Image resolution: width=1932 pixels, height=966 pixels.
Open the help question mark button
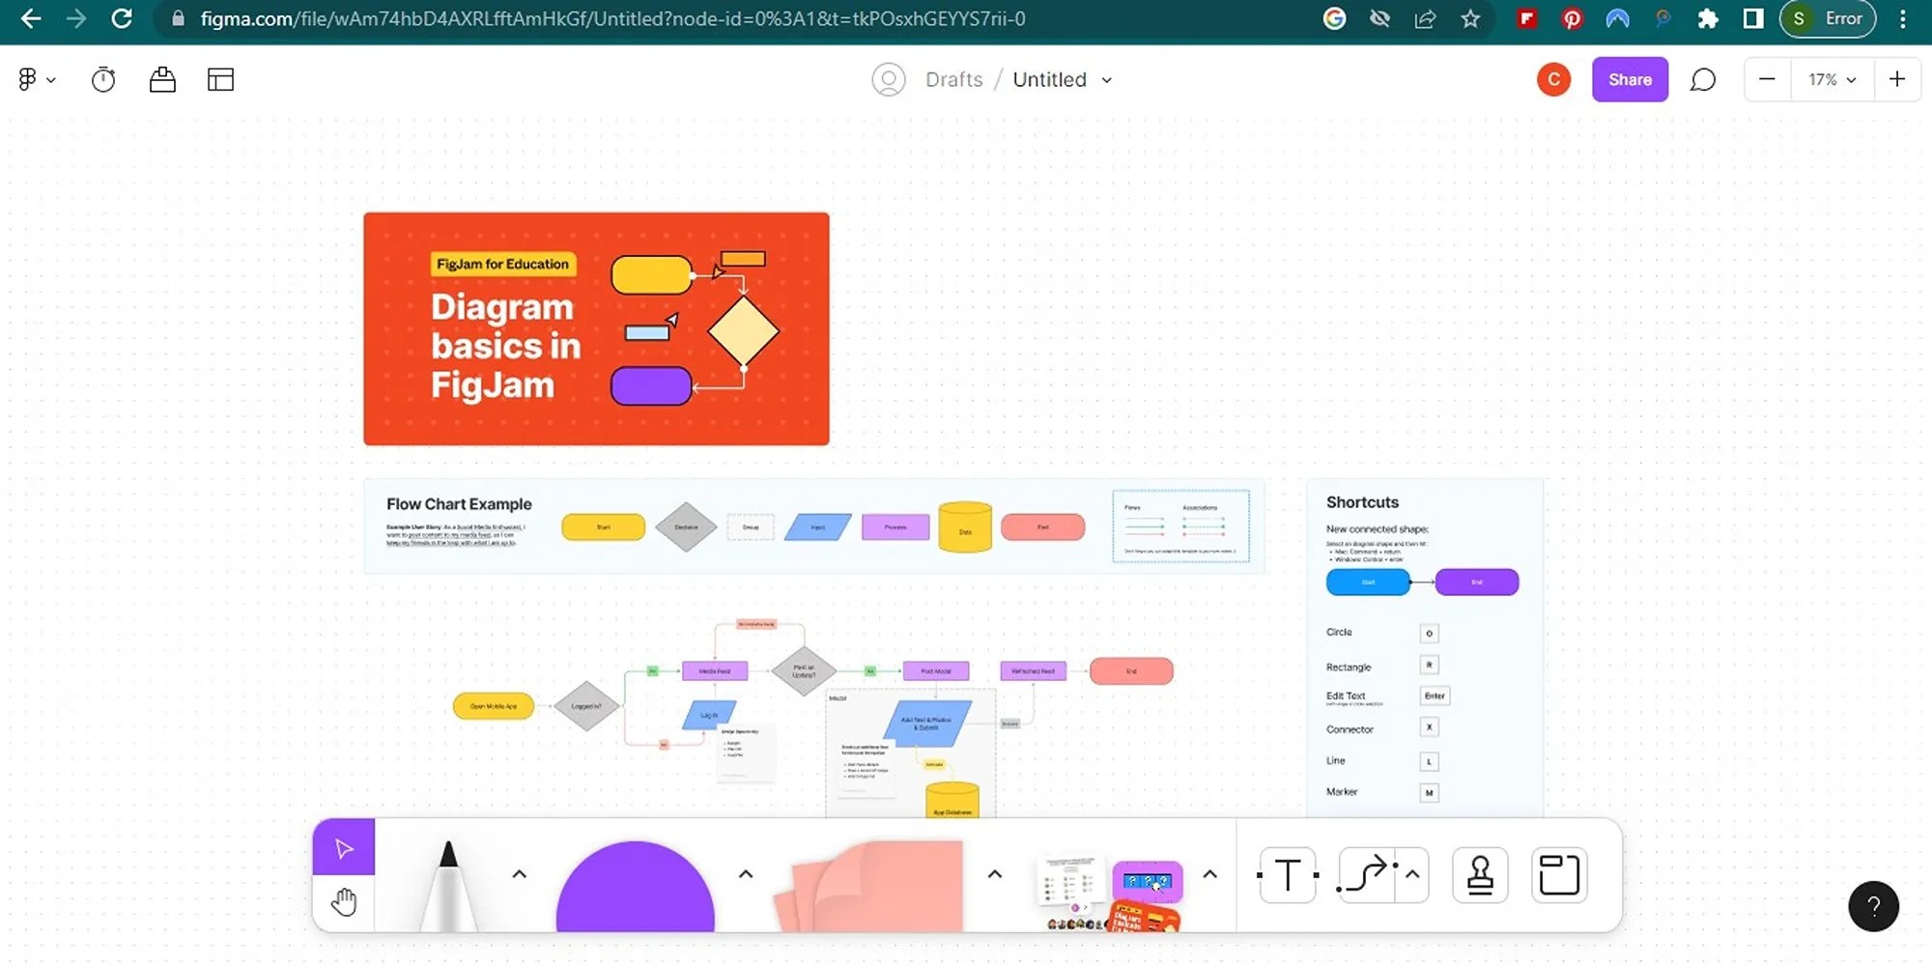pyautogui.click(x=1874, y=906)
